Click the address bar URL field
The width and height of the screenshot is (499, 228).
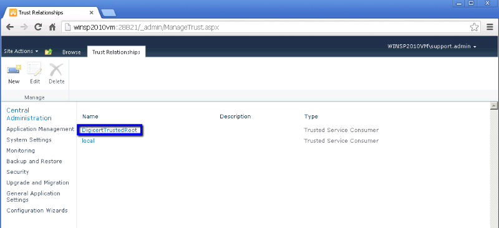click(266, 27)
